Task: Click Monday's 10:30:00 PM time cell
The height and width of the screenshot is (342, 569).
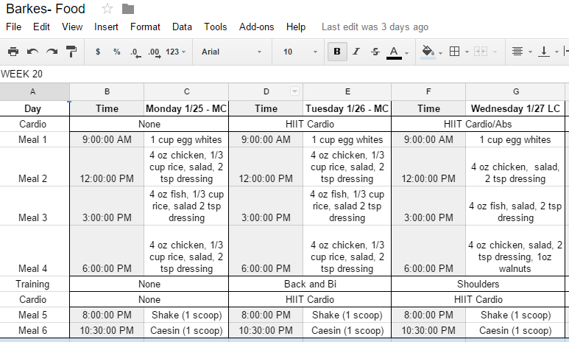Action: pos(107,330)
